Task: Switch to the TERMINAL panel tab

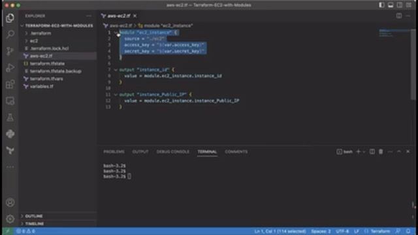Action: click(207, 151)
